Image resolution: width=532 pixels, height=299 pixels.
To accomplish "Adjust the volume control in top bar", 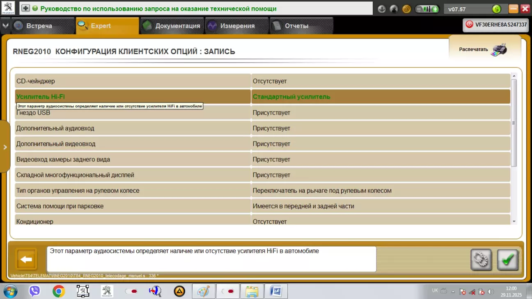I will [427, 9].
